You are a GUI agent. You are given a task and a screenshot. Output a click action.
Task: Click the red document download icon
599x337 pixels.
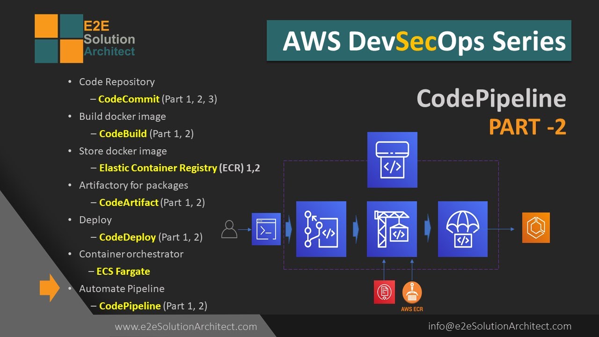click(384, 293)
